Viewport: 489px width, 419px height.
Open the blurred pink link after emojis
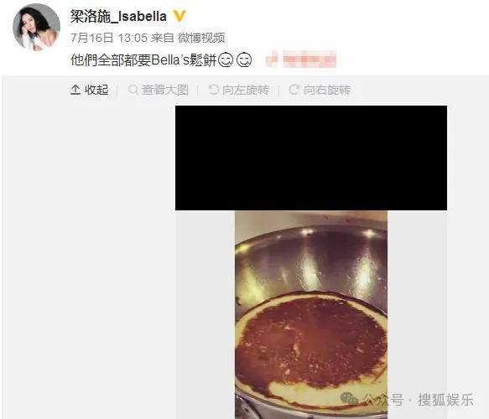point(301,59)
